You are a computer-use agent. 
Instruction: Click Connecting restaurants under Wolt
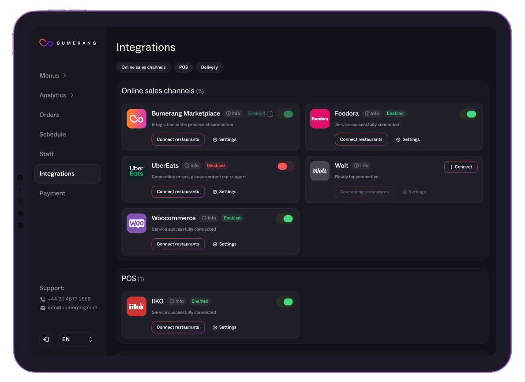click(364, 192)
